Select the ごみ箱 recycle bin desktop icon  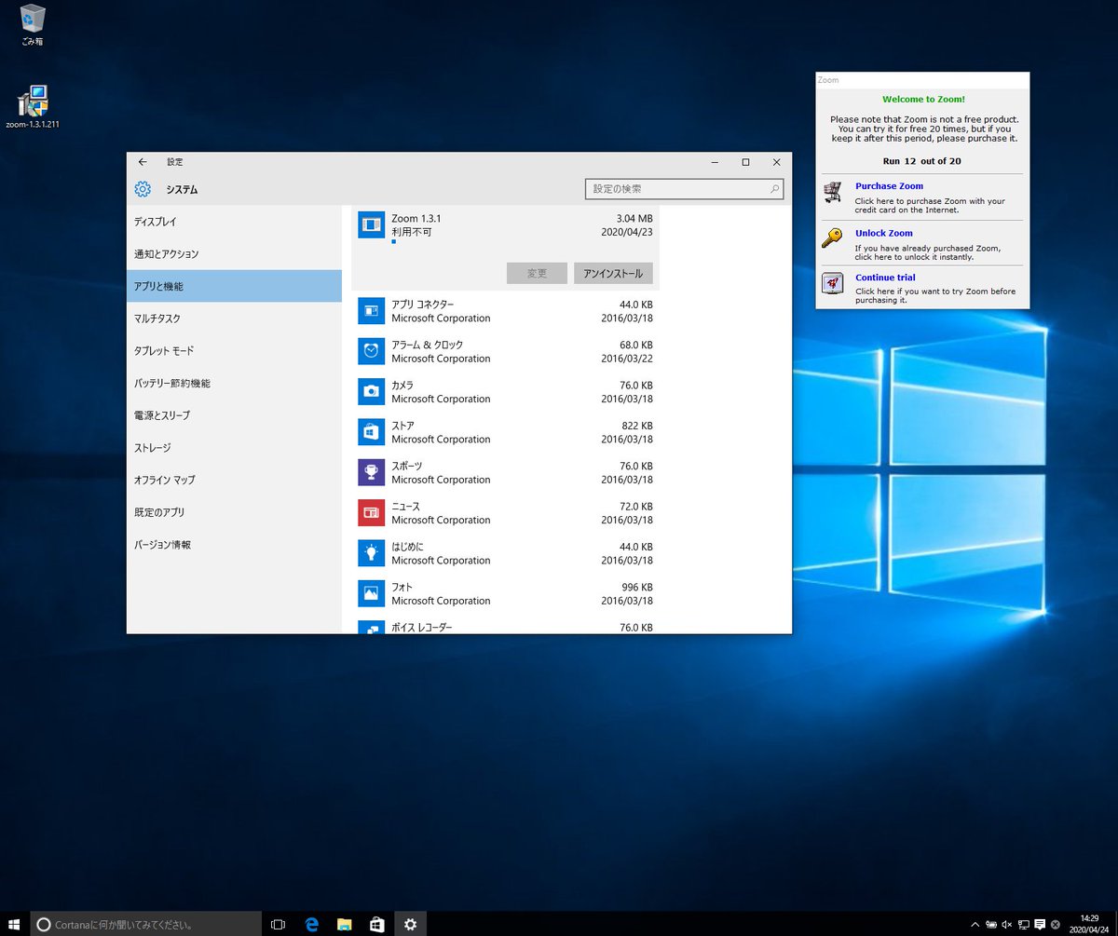(33, 25)
